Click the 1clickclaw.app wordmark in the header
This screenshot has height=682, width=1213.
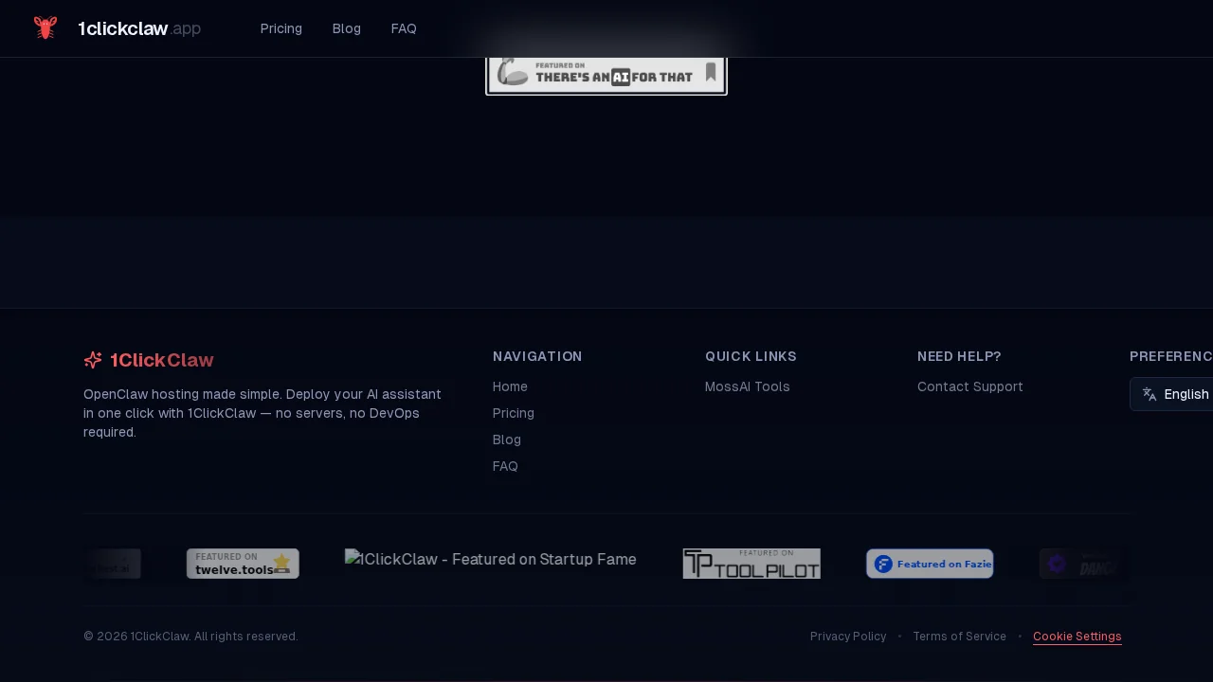point(138,28)
